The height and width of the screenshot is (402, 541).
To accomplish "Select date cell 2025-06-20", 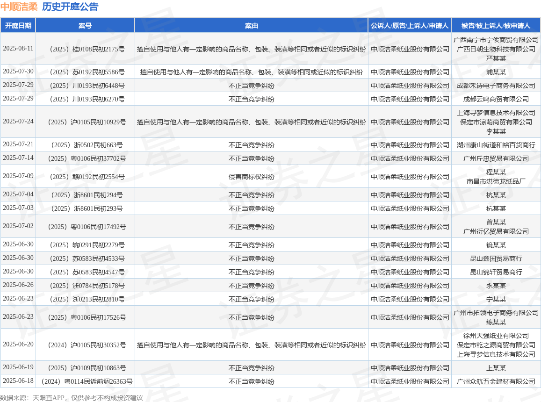I will click(18, 345).
